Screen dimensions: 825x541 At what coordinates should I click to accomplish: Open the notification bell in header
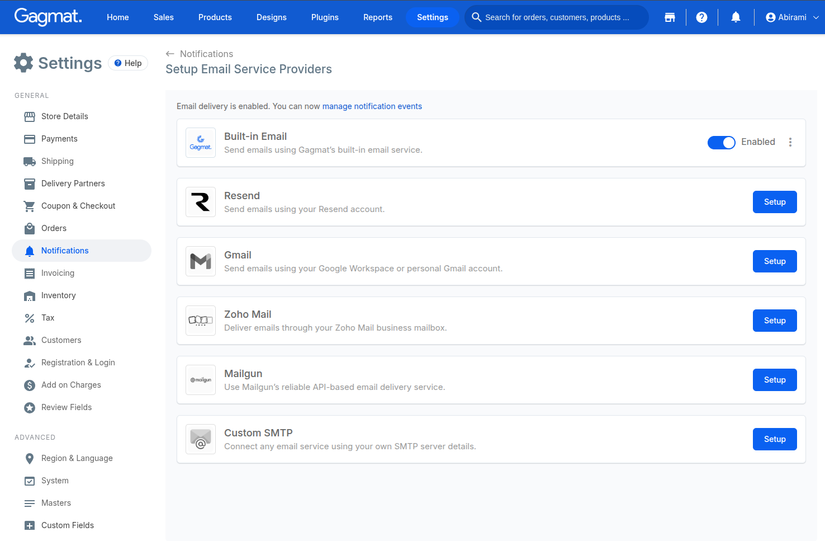(736, 17)
